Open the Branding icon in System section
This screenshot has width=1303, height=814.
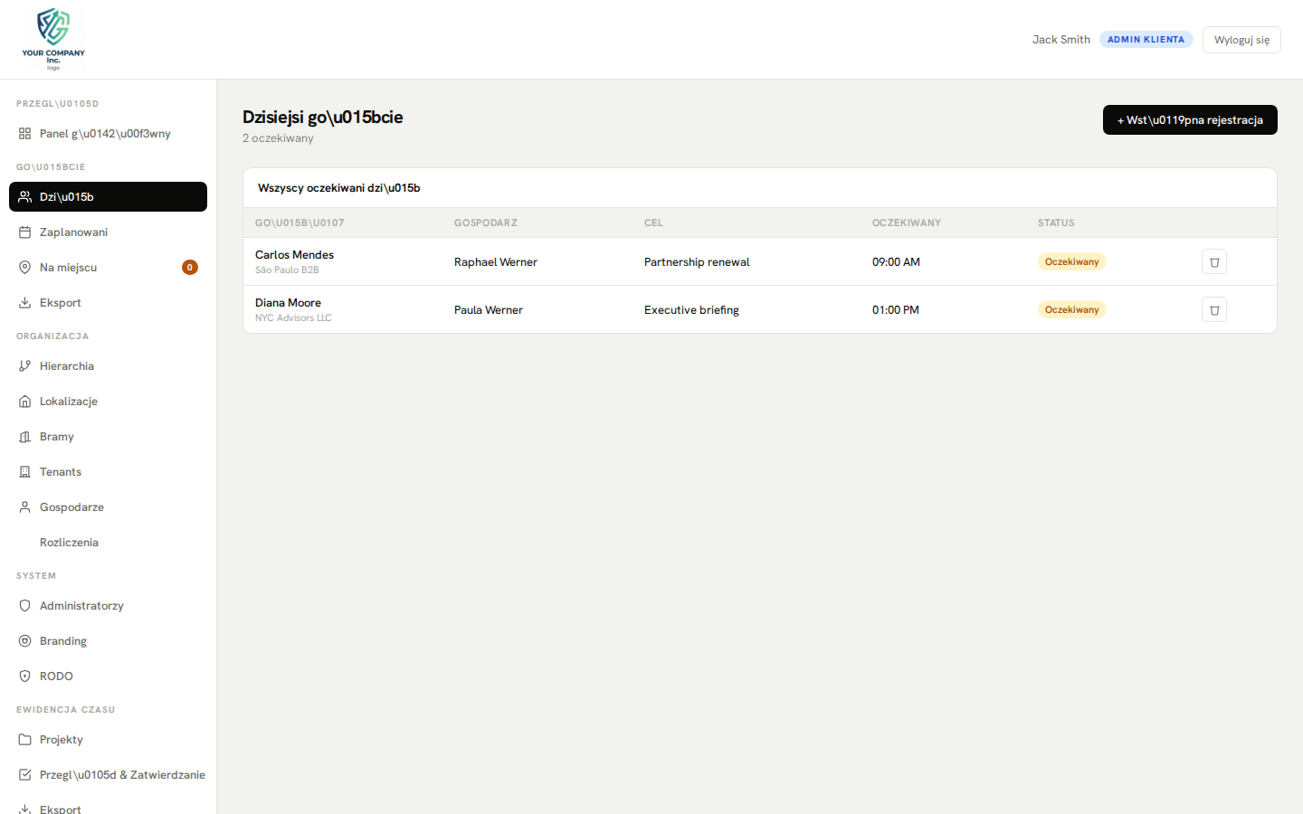(x=24, y=640)
